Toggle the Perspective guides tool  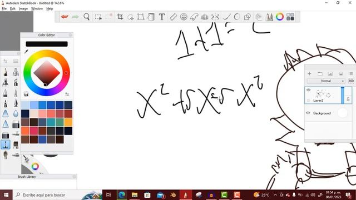[205, 17]
